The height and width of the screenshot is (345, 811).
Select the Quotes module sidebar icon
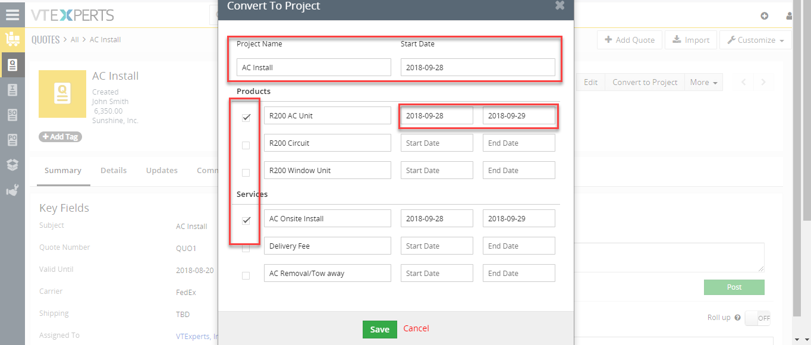point(12,65)
